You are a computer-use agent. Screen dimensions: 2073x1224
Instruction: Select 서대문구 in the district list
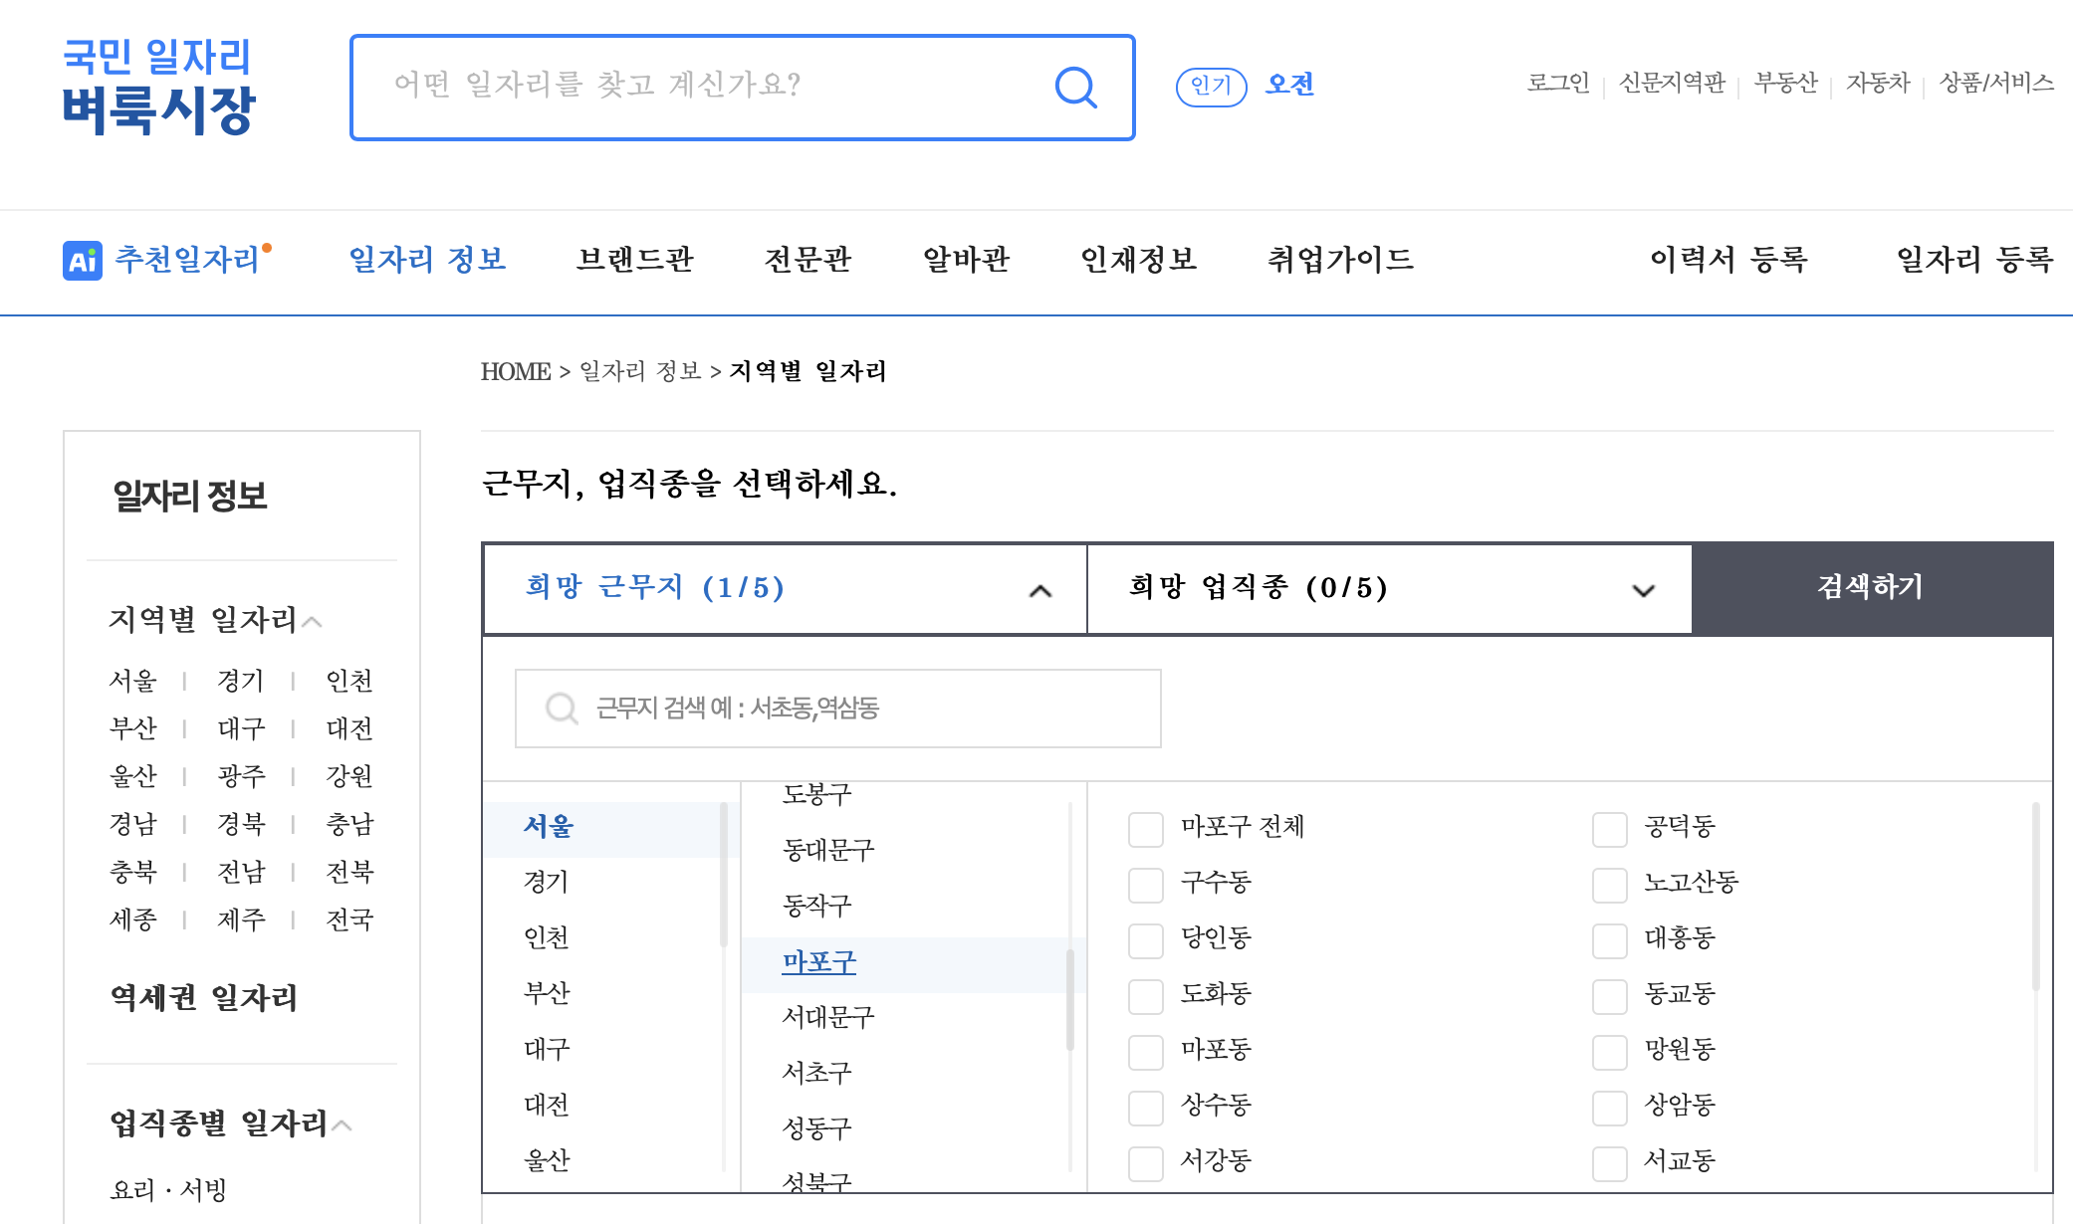click(x=827, y=1017)
